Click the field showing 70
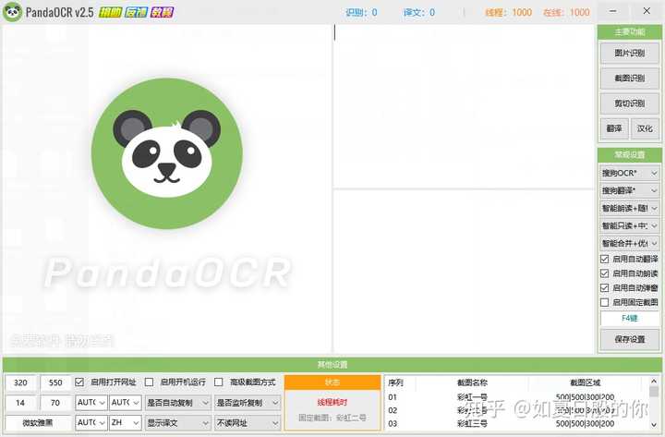The width and height of the screenshot is (665, 437). click(x=55, y=403)
